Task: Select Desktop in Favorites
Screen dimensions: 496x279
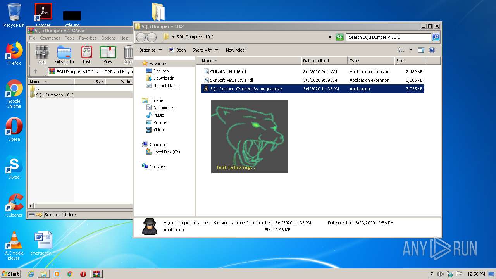Action: click(x=161, y=71)
